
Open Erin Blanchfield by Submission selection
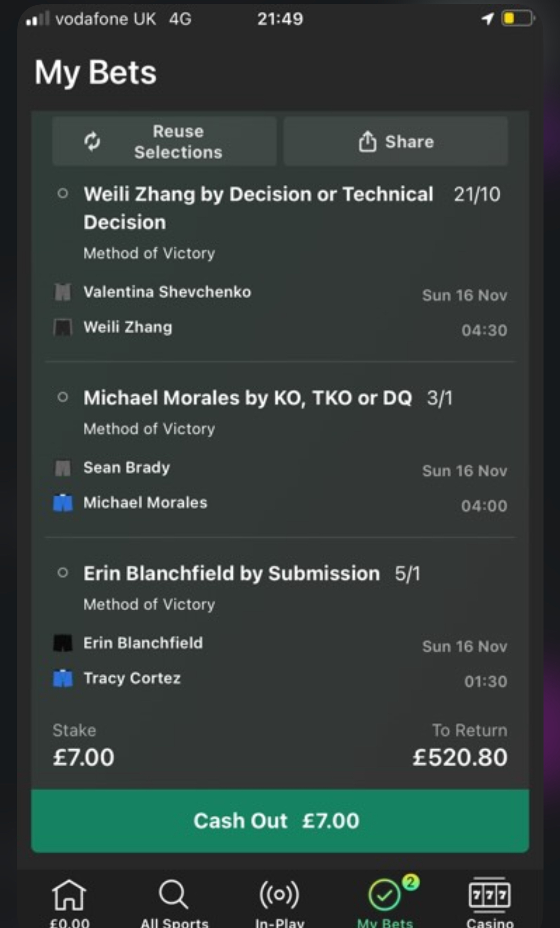231,573
